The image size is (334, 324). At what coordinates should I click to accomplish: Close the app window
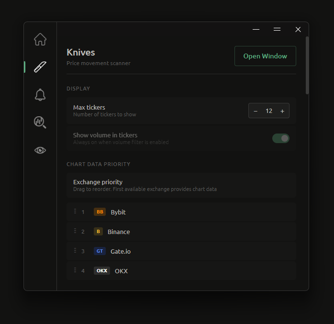click(x=298, y=29)
